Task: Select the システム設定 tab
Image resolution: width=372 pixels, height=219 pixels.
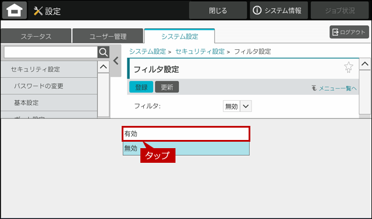Action: (180, 36)
